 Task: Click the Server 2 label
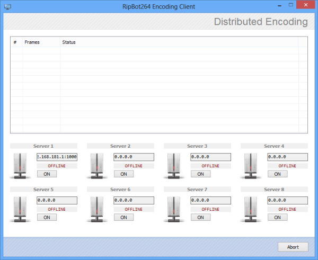tap(120, 146)
